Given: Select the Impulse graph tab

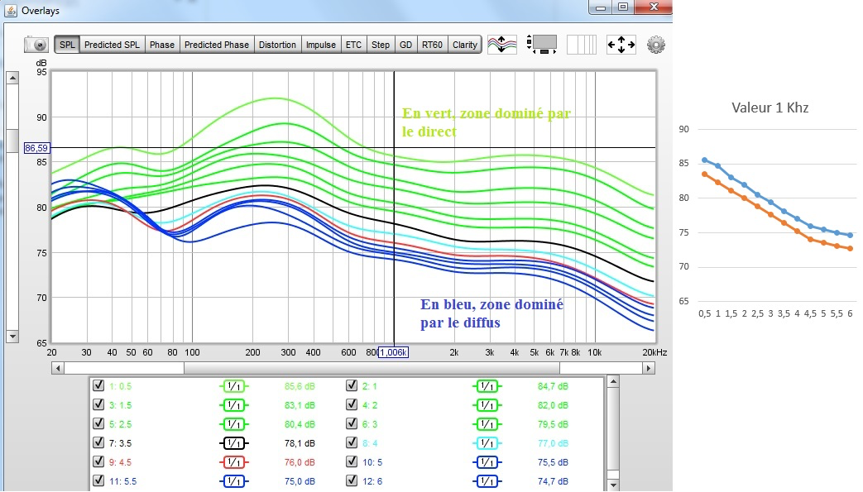Looking at the screenshot, I should coord(321,45).
